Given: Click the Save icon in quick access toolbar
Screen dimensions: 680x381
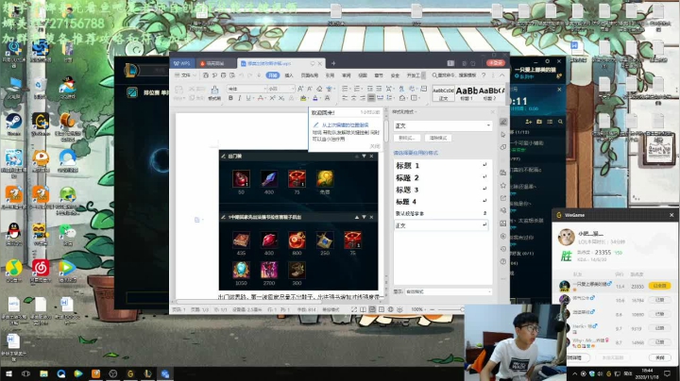Looking at the screenshot, I should coord(206,75).
